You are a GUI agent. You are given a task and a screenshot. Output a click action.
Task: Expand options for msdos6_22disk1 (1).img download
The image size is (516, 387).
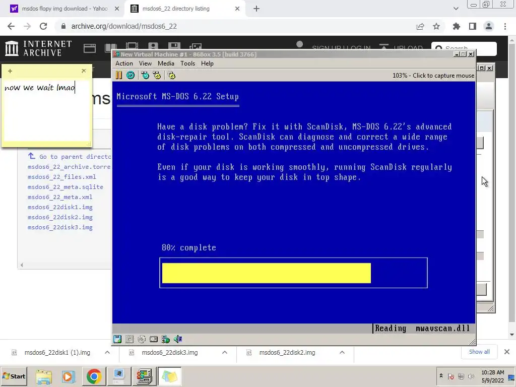107,352
